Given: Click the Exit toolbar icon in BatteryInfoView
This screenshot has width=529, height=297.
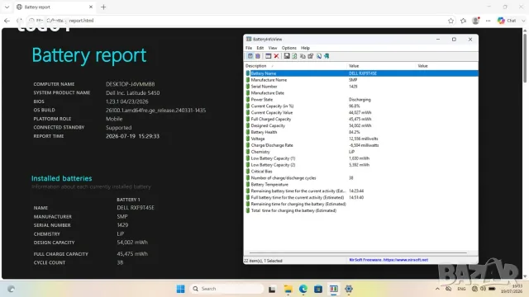Looking at the screenshot, I should click(326, 56).
